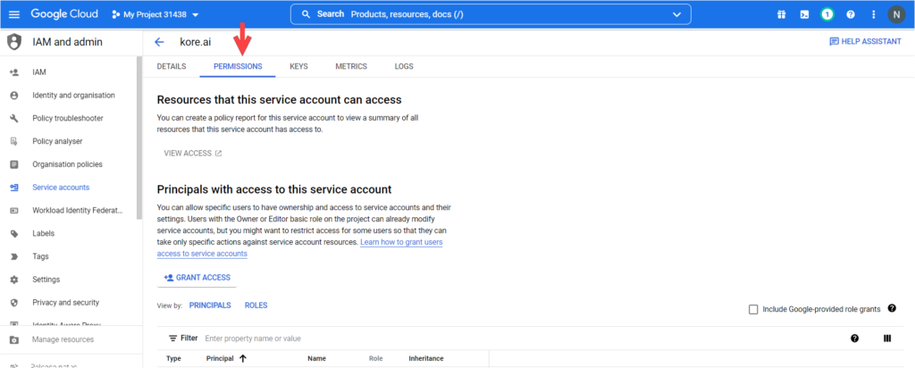The width and height of the screenshot is (915, 368).
Task: Click the back arrow next to kore.ai
Action: [x=159, y=42]
